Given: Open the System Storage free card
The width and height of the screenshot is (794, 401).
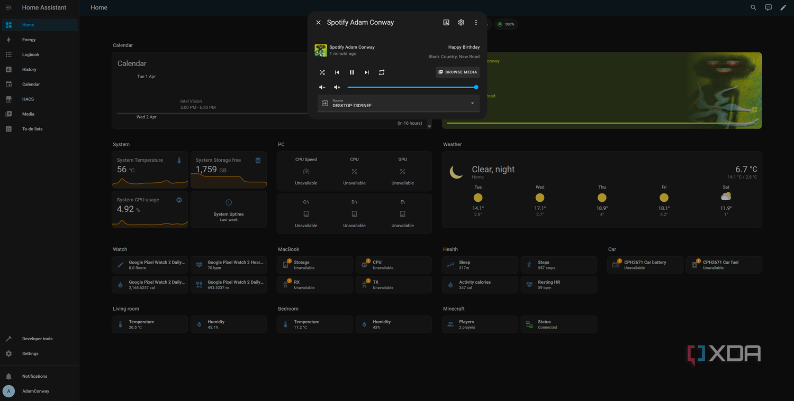Looking at the screenshot, I should tap(229, 170).
